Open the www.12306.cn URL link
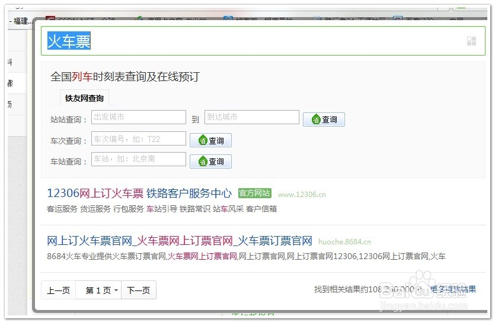 pos(302,195)
